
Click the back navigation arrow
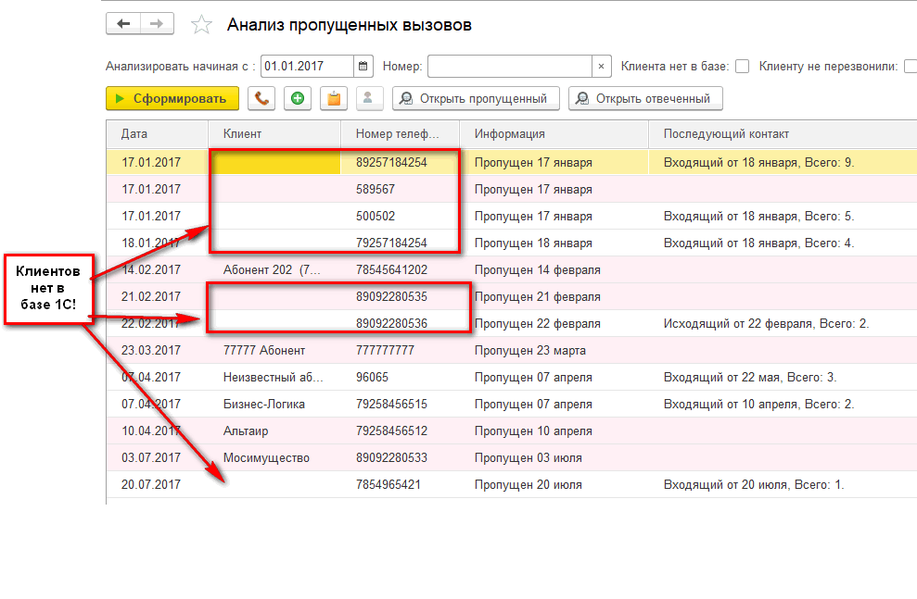point(123,24)
